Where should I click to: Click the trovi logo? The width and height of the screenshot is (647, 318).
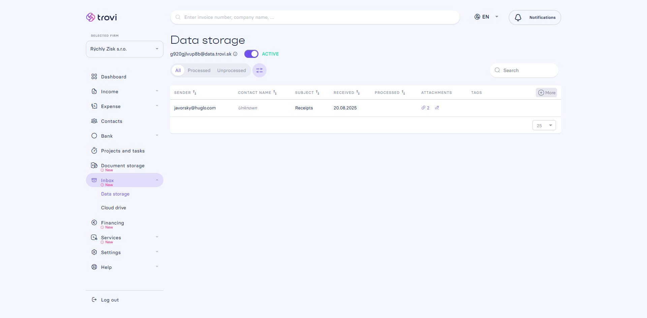tap(101, 17)
